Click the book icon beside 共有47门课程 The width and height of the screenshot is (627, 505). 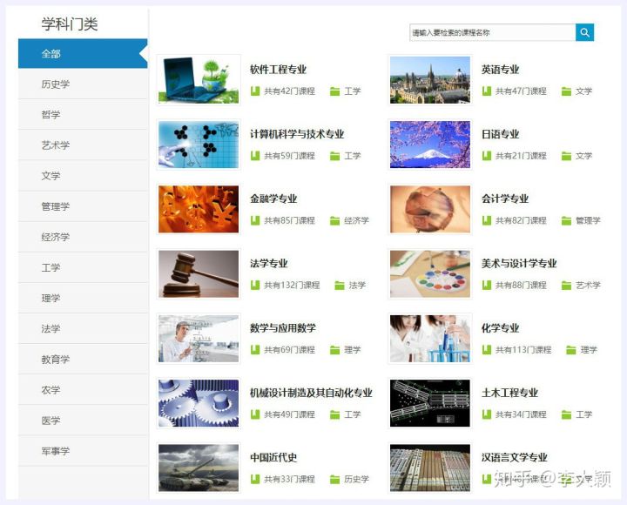[x=486, y=91]
